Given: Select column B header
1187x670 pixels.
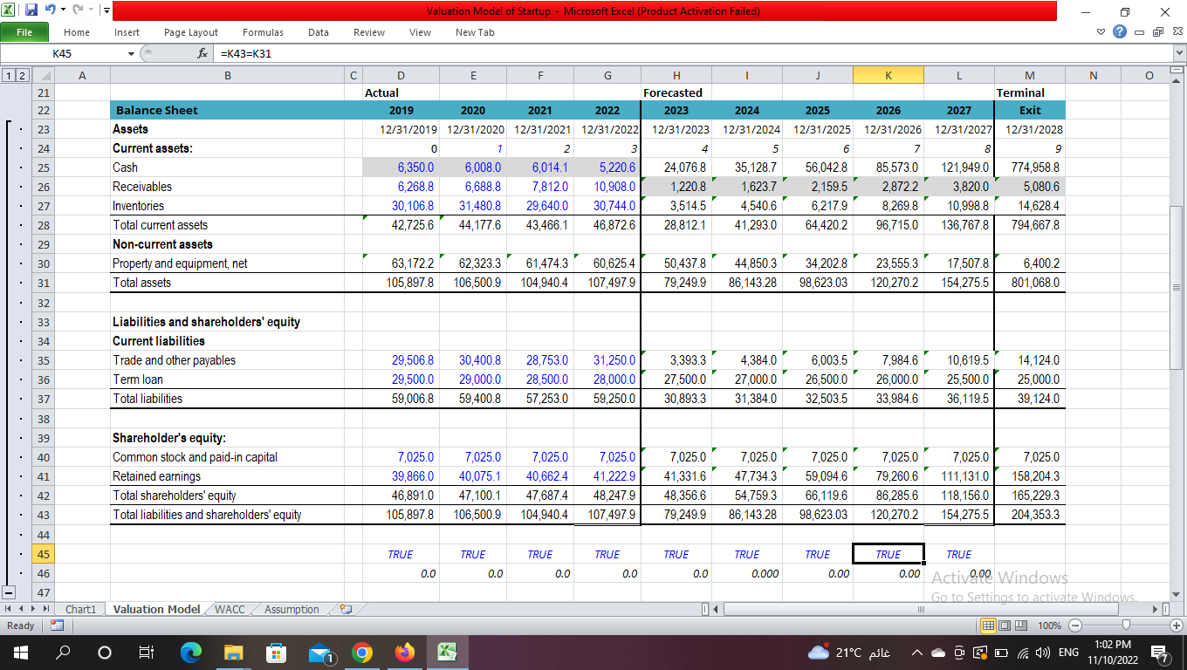Looking at the screenshot, I should pyautogui.click(x=227, y=76).
